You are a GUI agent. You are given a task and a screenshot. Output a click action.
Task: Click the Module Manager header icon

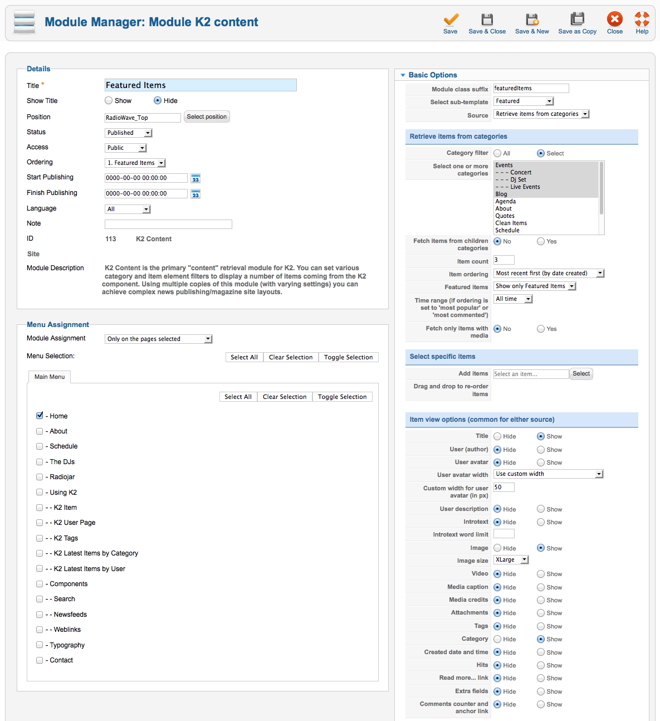[x=25, y=22]
